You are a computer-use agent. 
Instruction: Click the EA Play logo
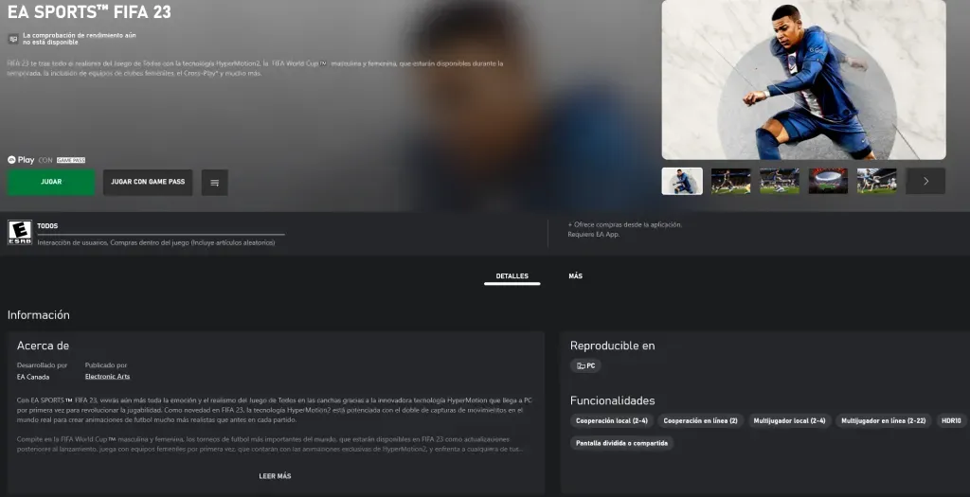click(x=21, y=160)
